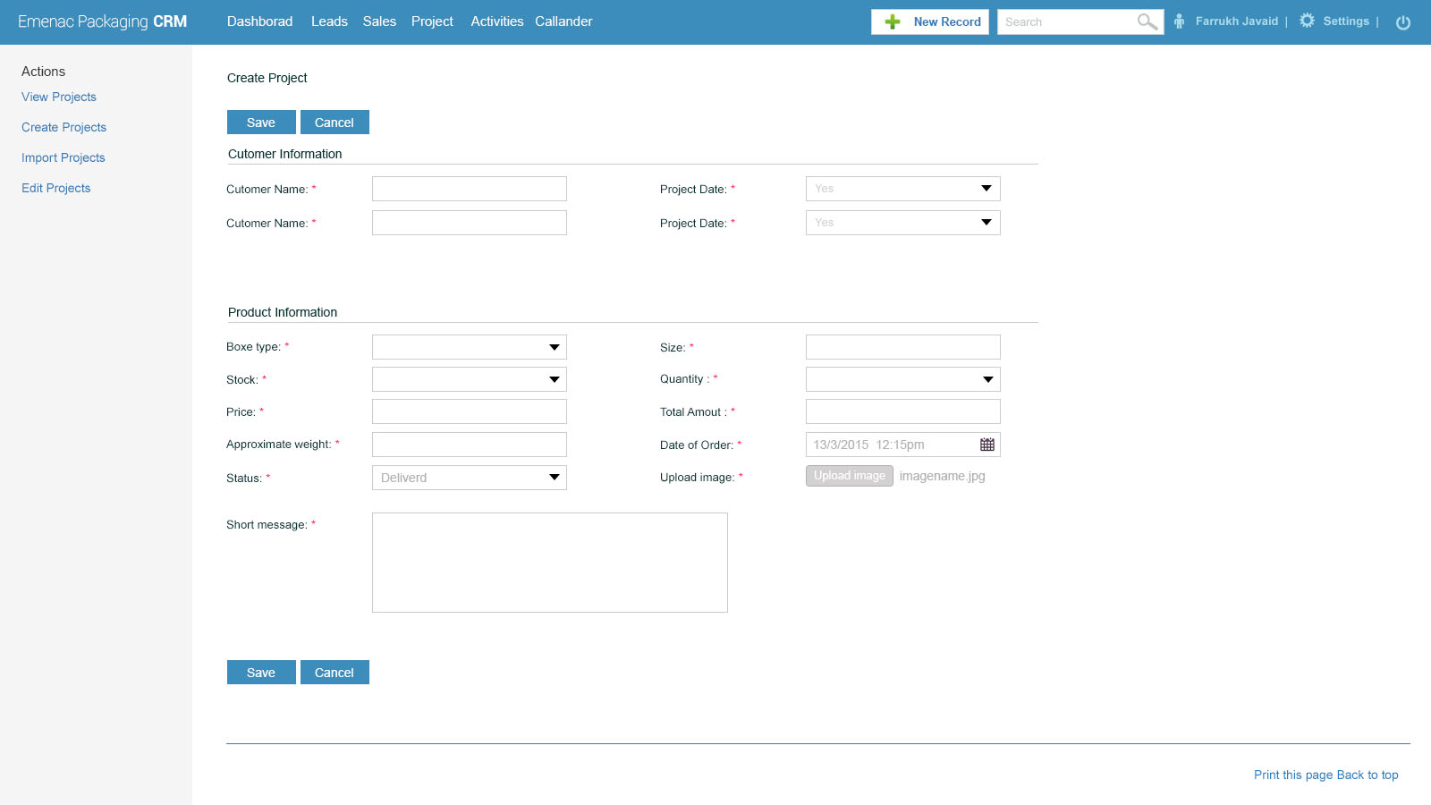This screenshot has height=805, width=1431.
Task: Open the Callander menu
Action: pyautogui.click(x=563, y=21)
